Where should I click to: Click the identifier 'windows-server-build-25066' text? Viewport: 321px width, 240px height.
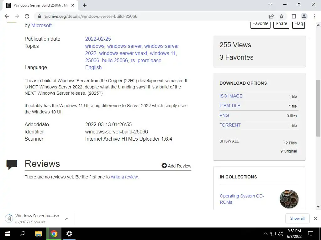click(117, 132)
